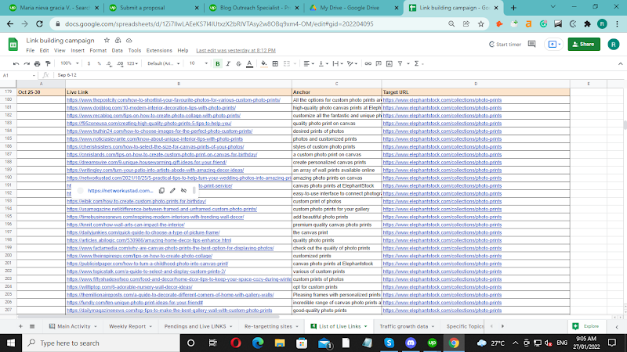
Task: Click the Insert comment icon
Action: click(379, 63)
